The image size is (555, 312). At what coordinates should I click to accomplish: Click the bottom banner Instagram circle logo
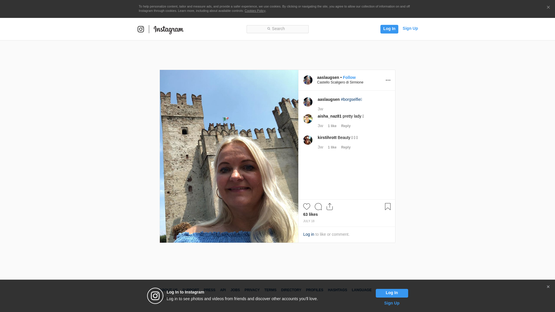[x=155, y=296]
